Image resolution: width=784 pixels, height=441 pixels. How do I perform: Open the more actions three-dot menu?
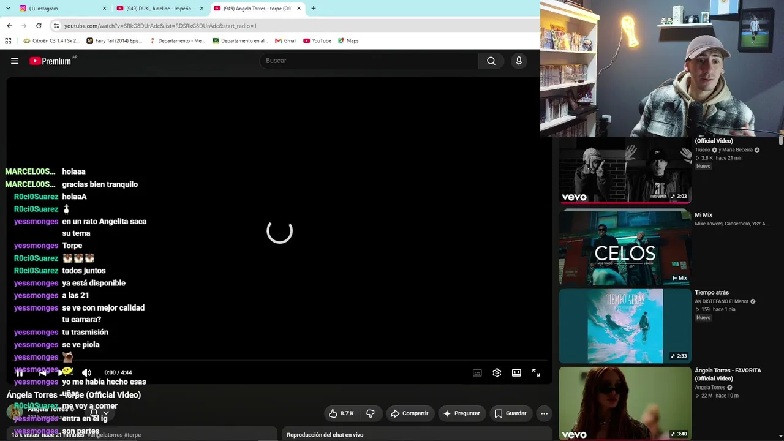(x=544, y=413)
